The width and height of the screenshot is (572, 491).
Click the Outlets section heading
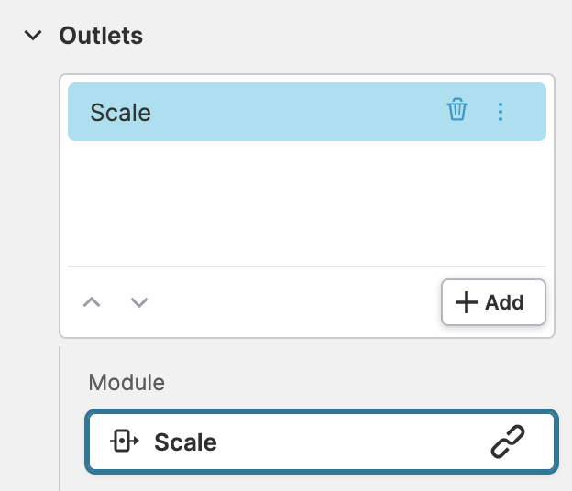point(101,36)
